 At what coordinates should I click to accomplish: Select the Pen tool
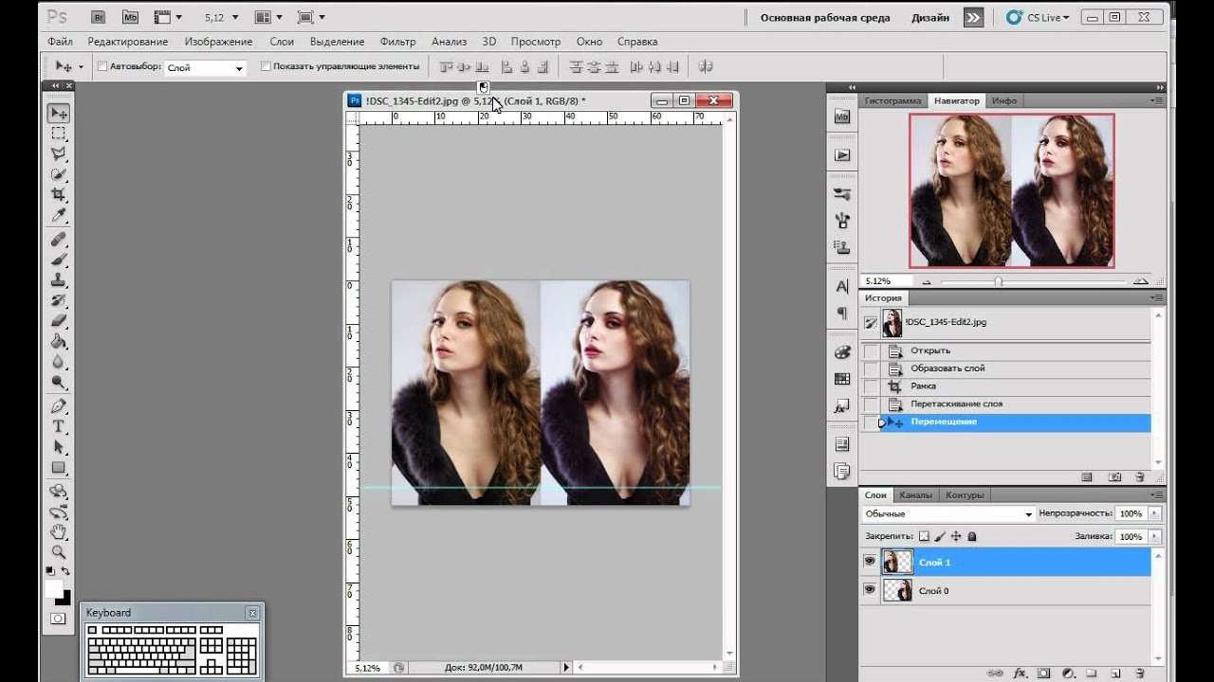pos(59,405)
